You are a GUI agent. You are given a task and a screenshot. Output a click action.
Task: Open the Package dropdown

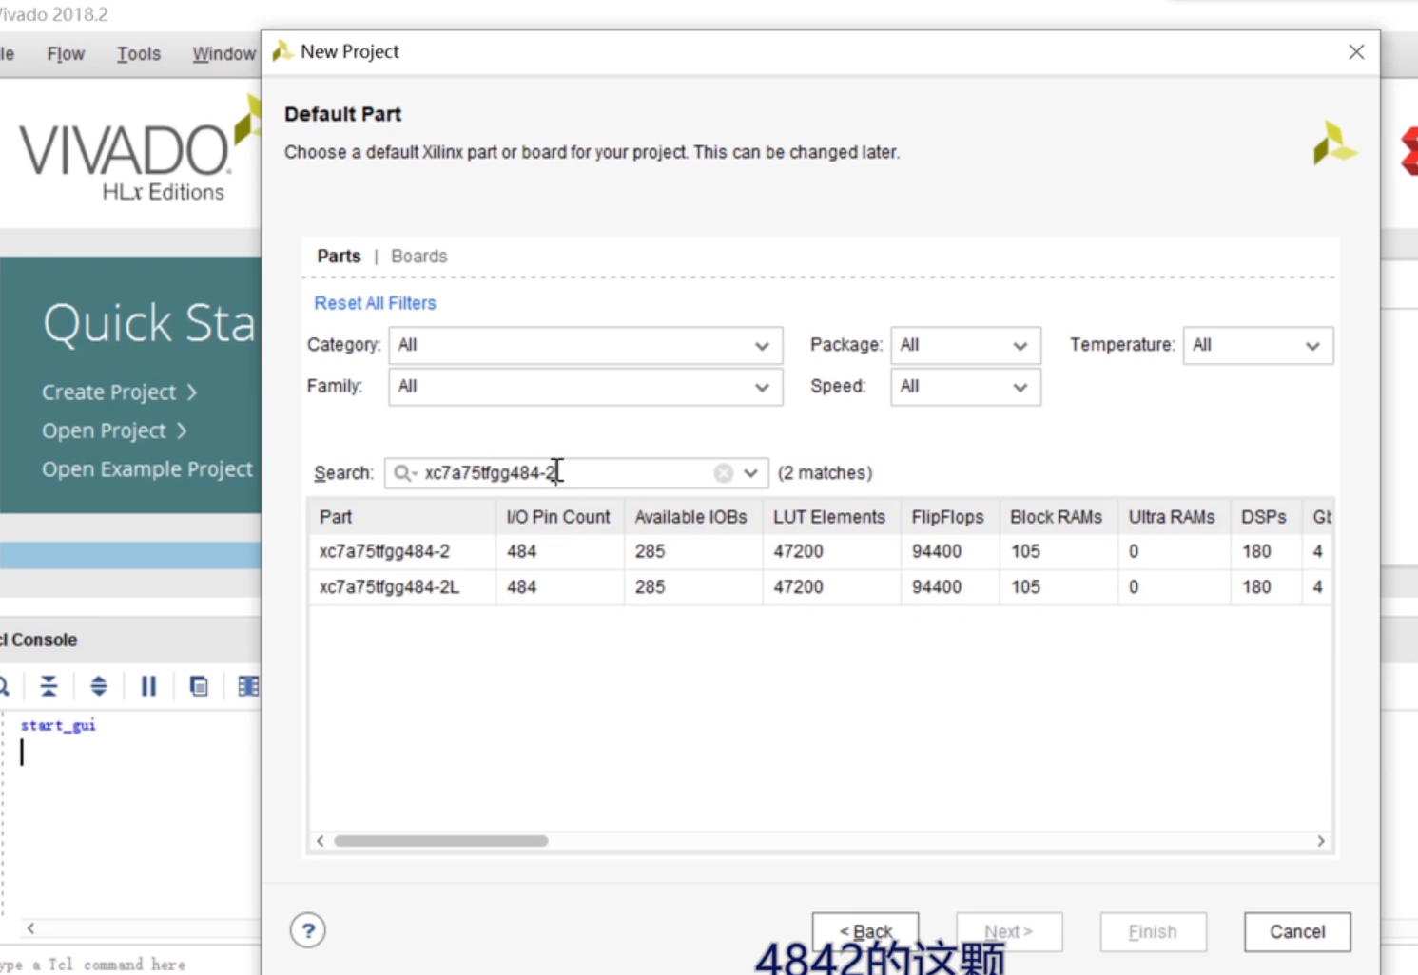tap(965, 345)
